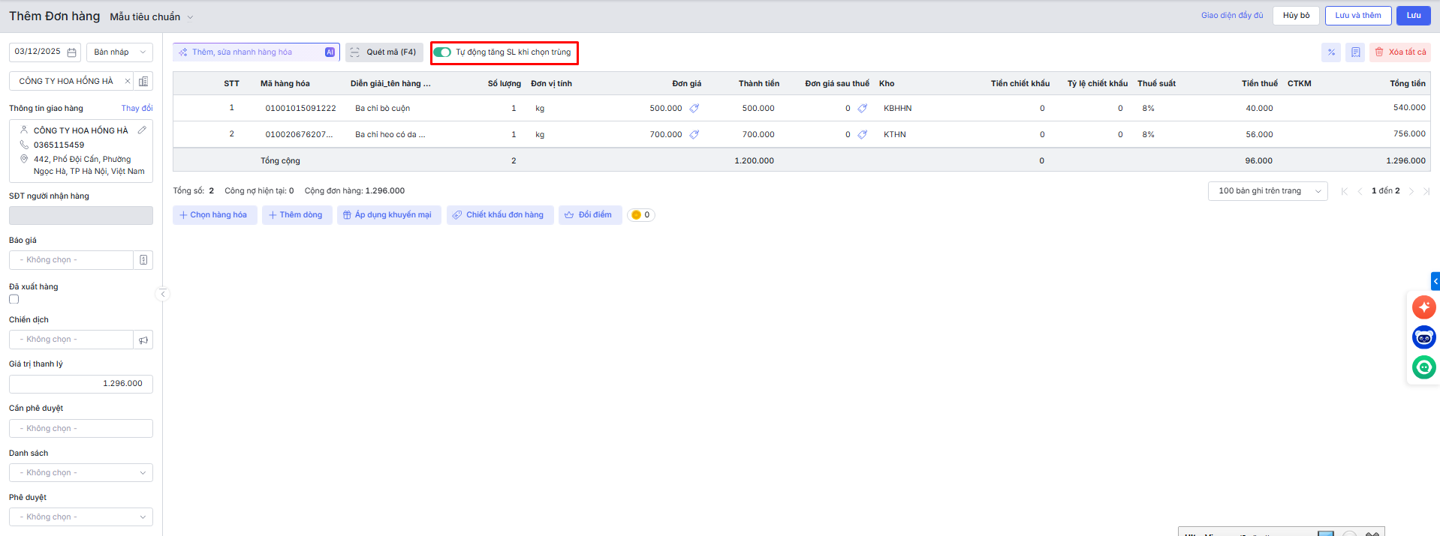1440x536 pixels.
Task: Open the orange AI assistant floating icon
Action: click(x=1423, y=307)
